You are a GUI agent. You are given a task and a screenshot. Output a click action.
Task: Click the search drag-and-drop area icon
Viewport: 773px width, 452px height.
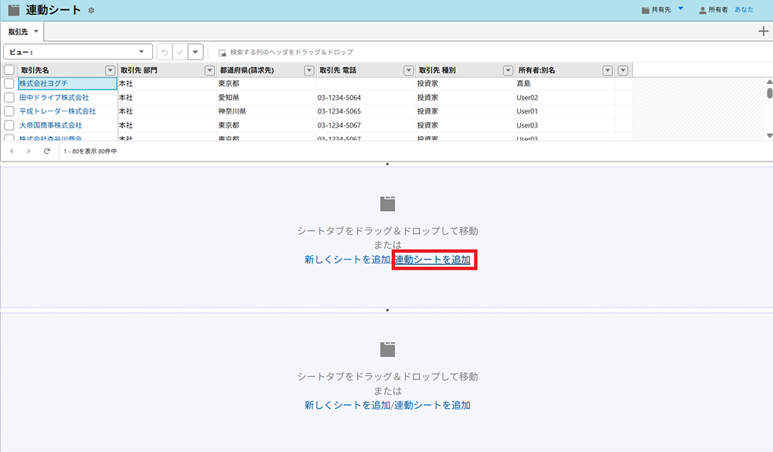coord(223,53)
